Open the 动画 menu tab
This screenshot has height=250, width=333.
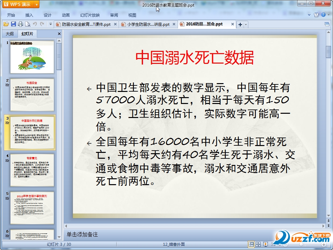pos(66,15)
